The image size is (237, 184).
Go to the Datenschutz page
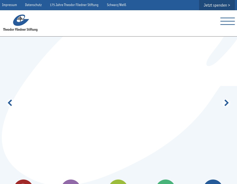click(33, 5)
